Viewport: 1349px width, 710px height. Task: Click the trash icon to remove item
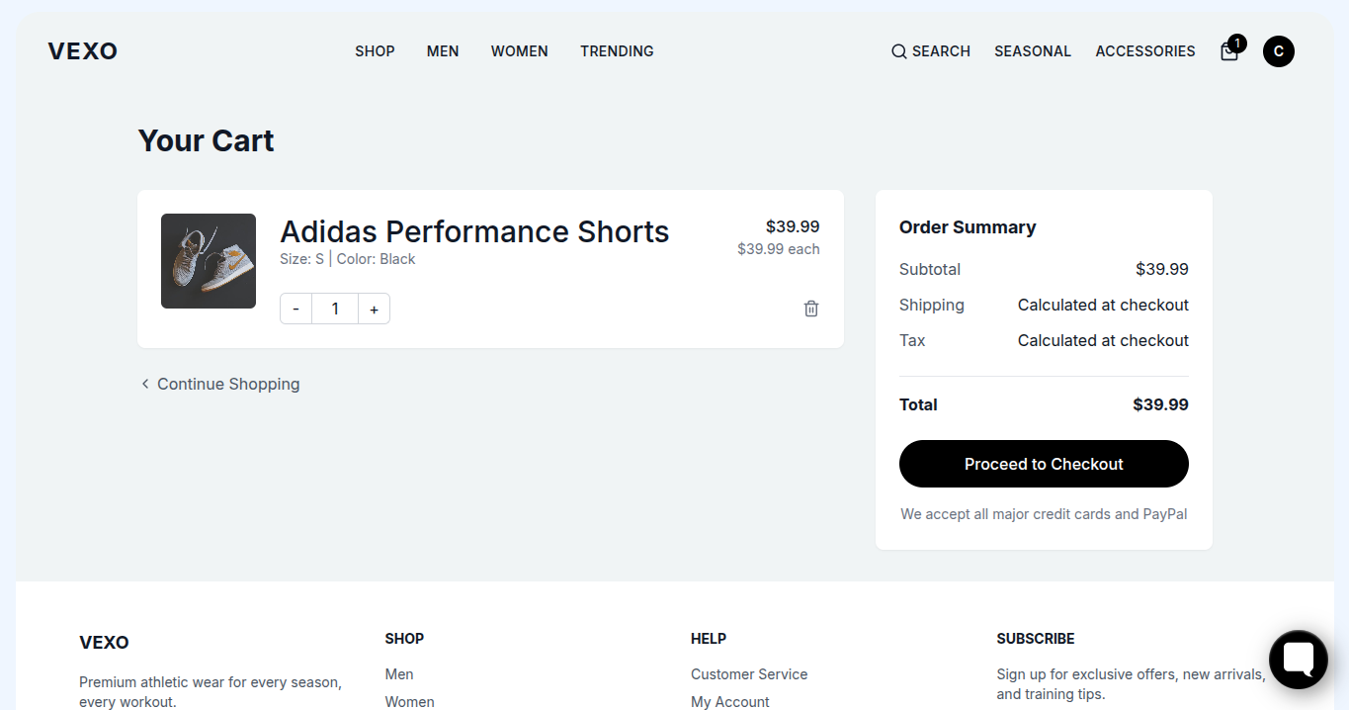[x=811, y=309]
